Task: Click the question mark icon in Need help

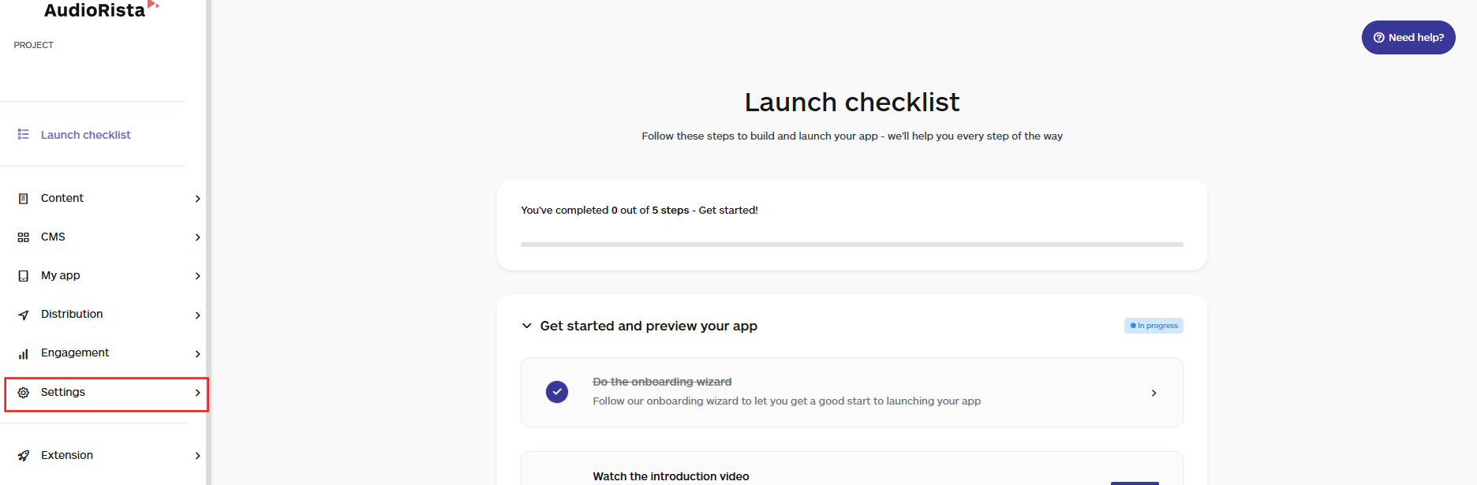Action: click(x=1379, y=37)
